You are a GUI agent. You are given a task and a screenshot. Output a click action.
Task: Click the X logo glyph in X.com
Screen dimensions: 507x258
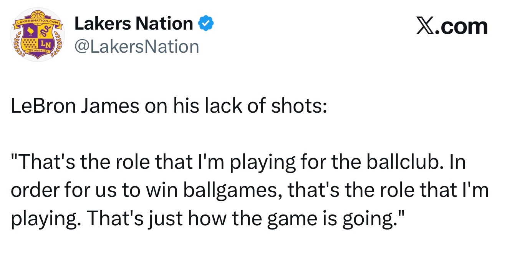point(424,27)
